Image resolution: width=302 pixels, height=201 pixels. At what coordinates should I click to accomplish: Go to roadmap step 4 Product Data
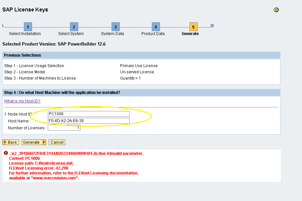click(156, 27)
